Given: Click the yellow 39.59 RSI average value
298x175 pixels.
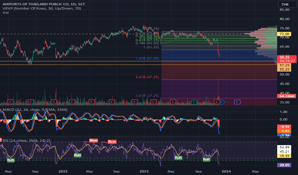Looking at the screenshot, I should pos(284,156).
